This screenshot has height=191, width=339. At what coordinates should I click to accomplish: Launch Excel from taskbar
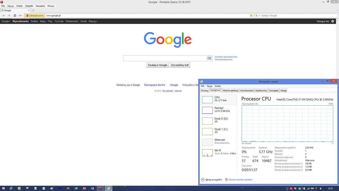[x=76, y=188]
